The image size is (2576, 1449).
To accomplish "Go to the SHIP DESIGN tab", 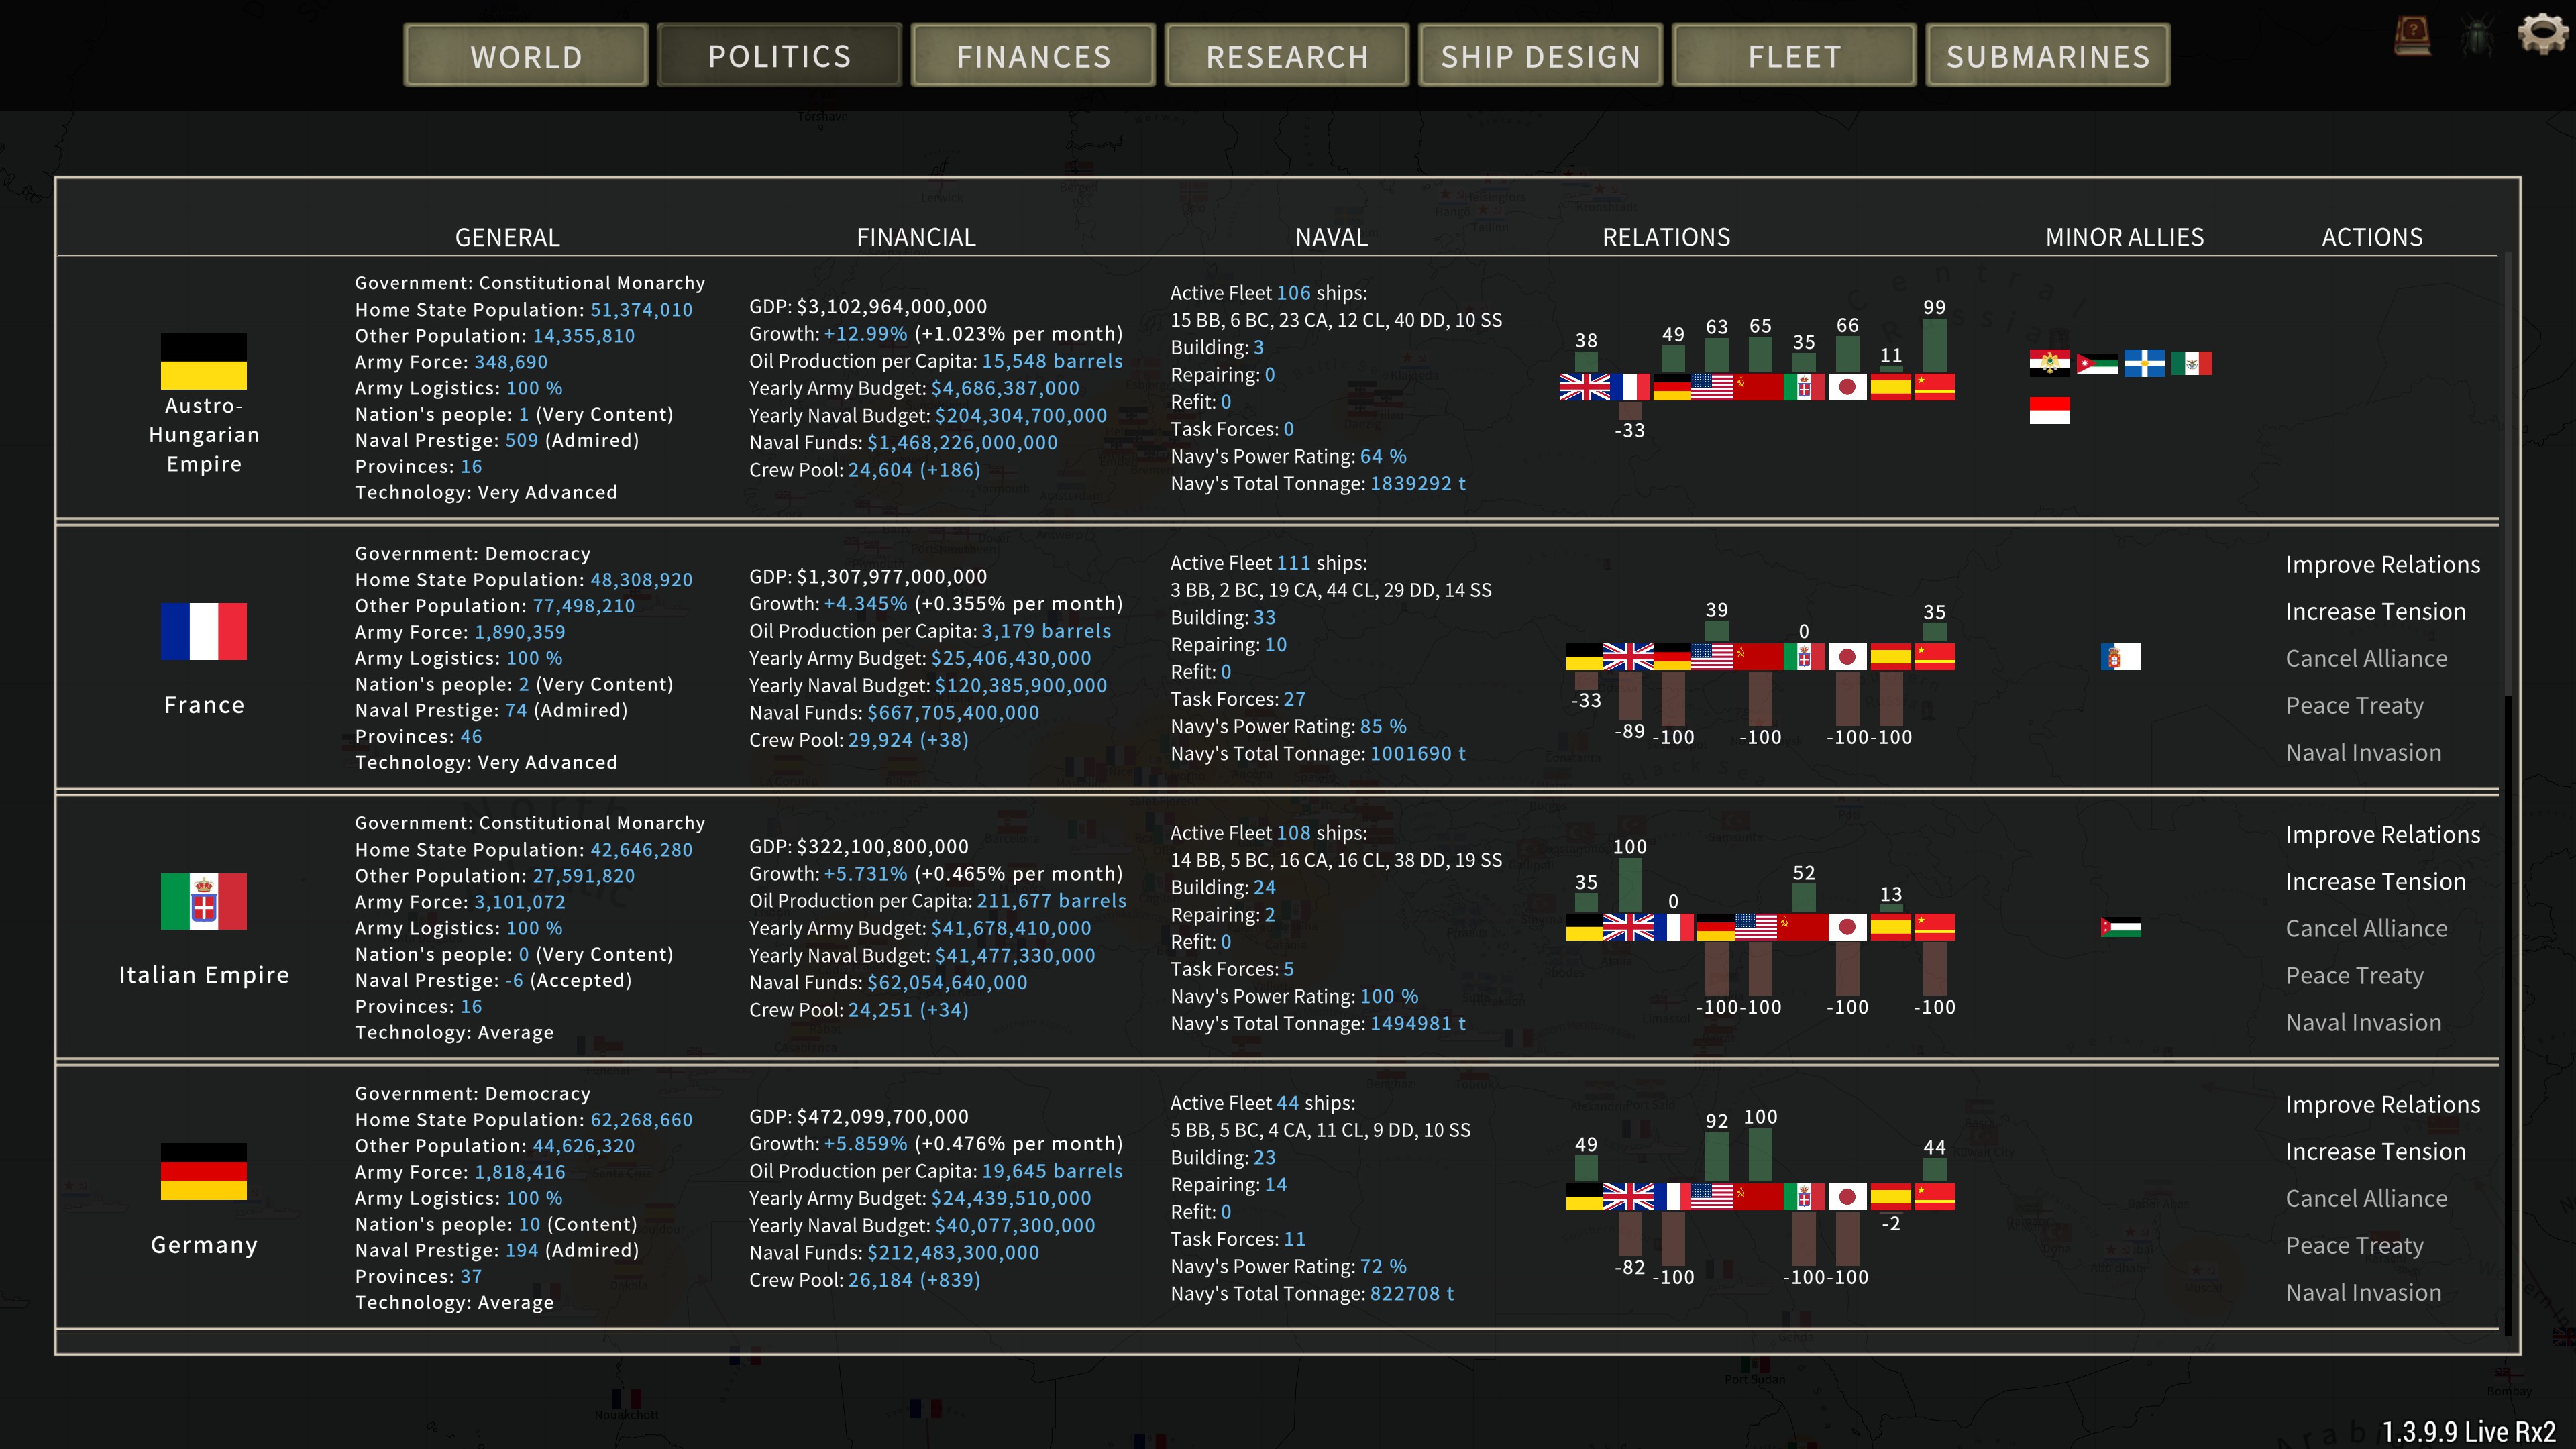I will click(1540, 56).
